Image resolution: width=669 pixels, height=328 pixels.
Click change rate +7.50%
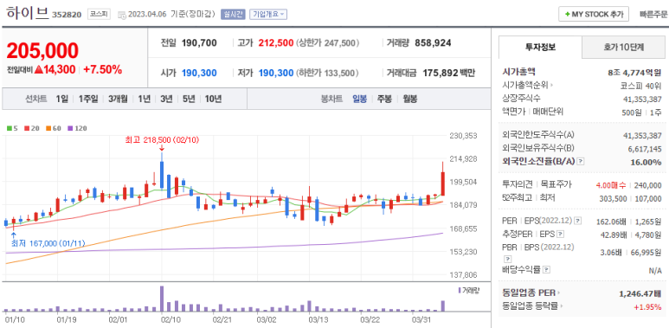pyautogui.click(x=102, y=69)
